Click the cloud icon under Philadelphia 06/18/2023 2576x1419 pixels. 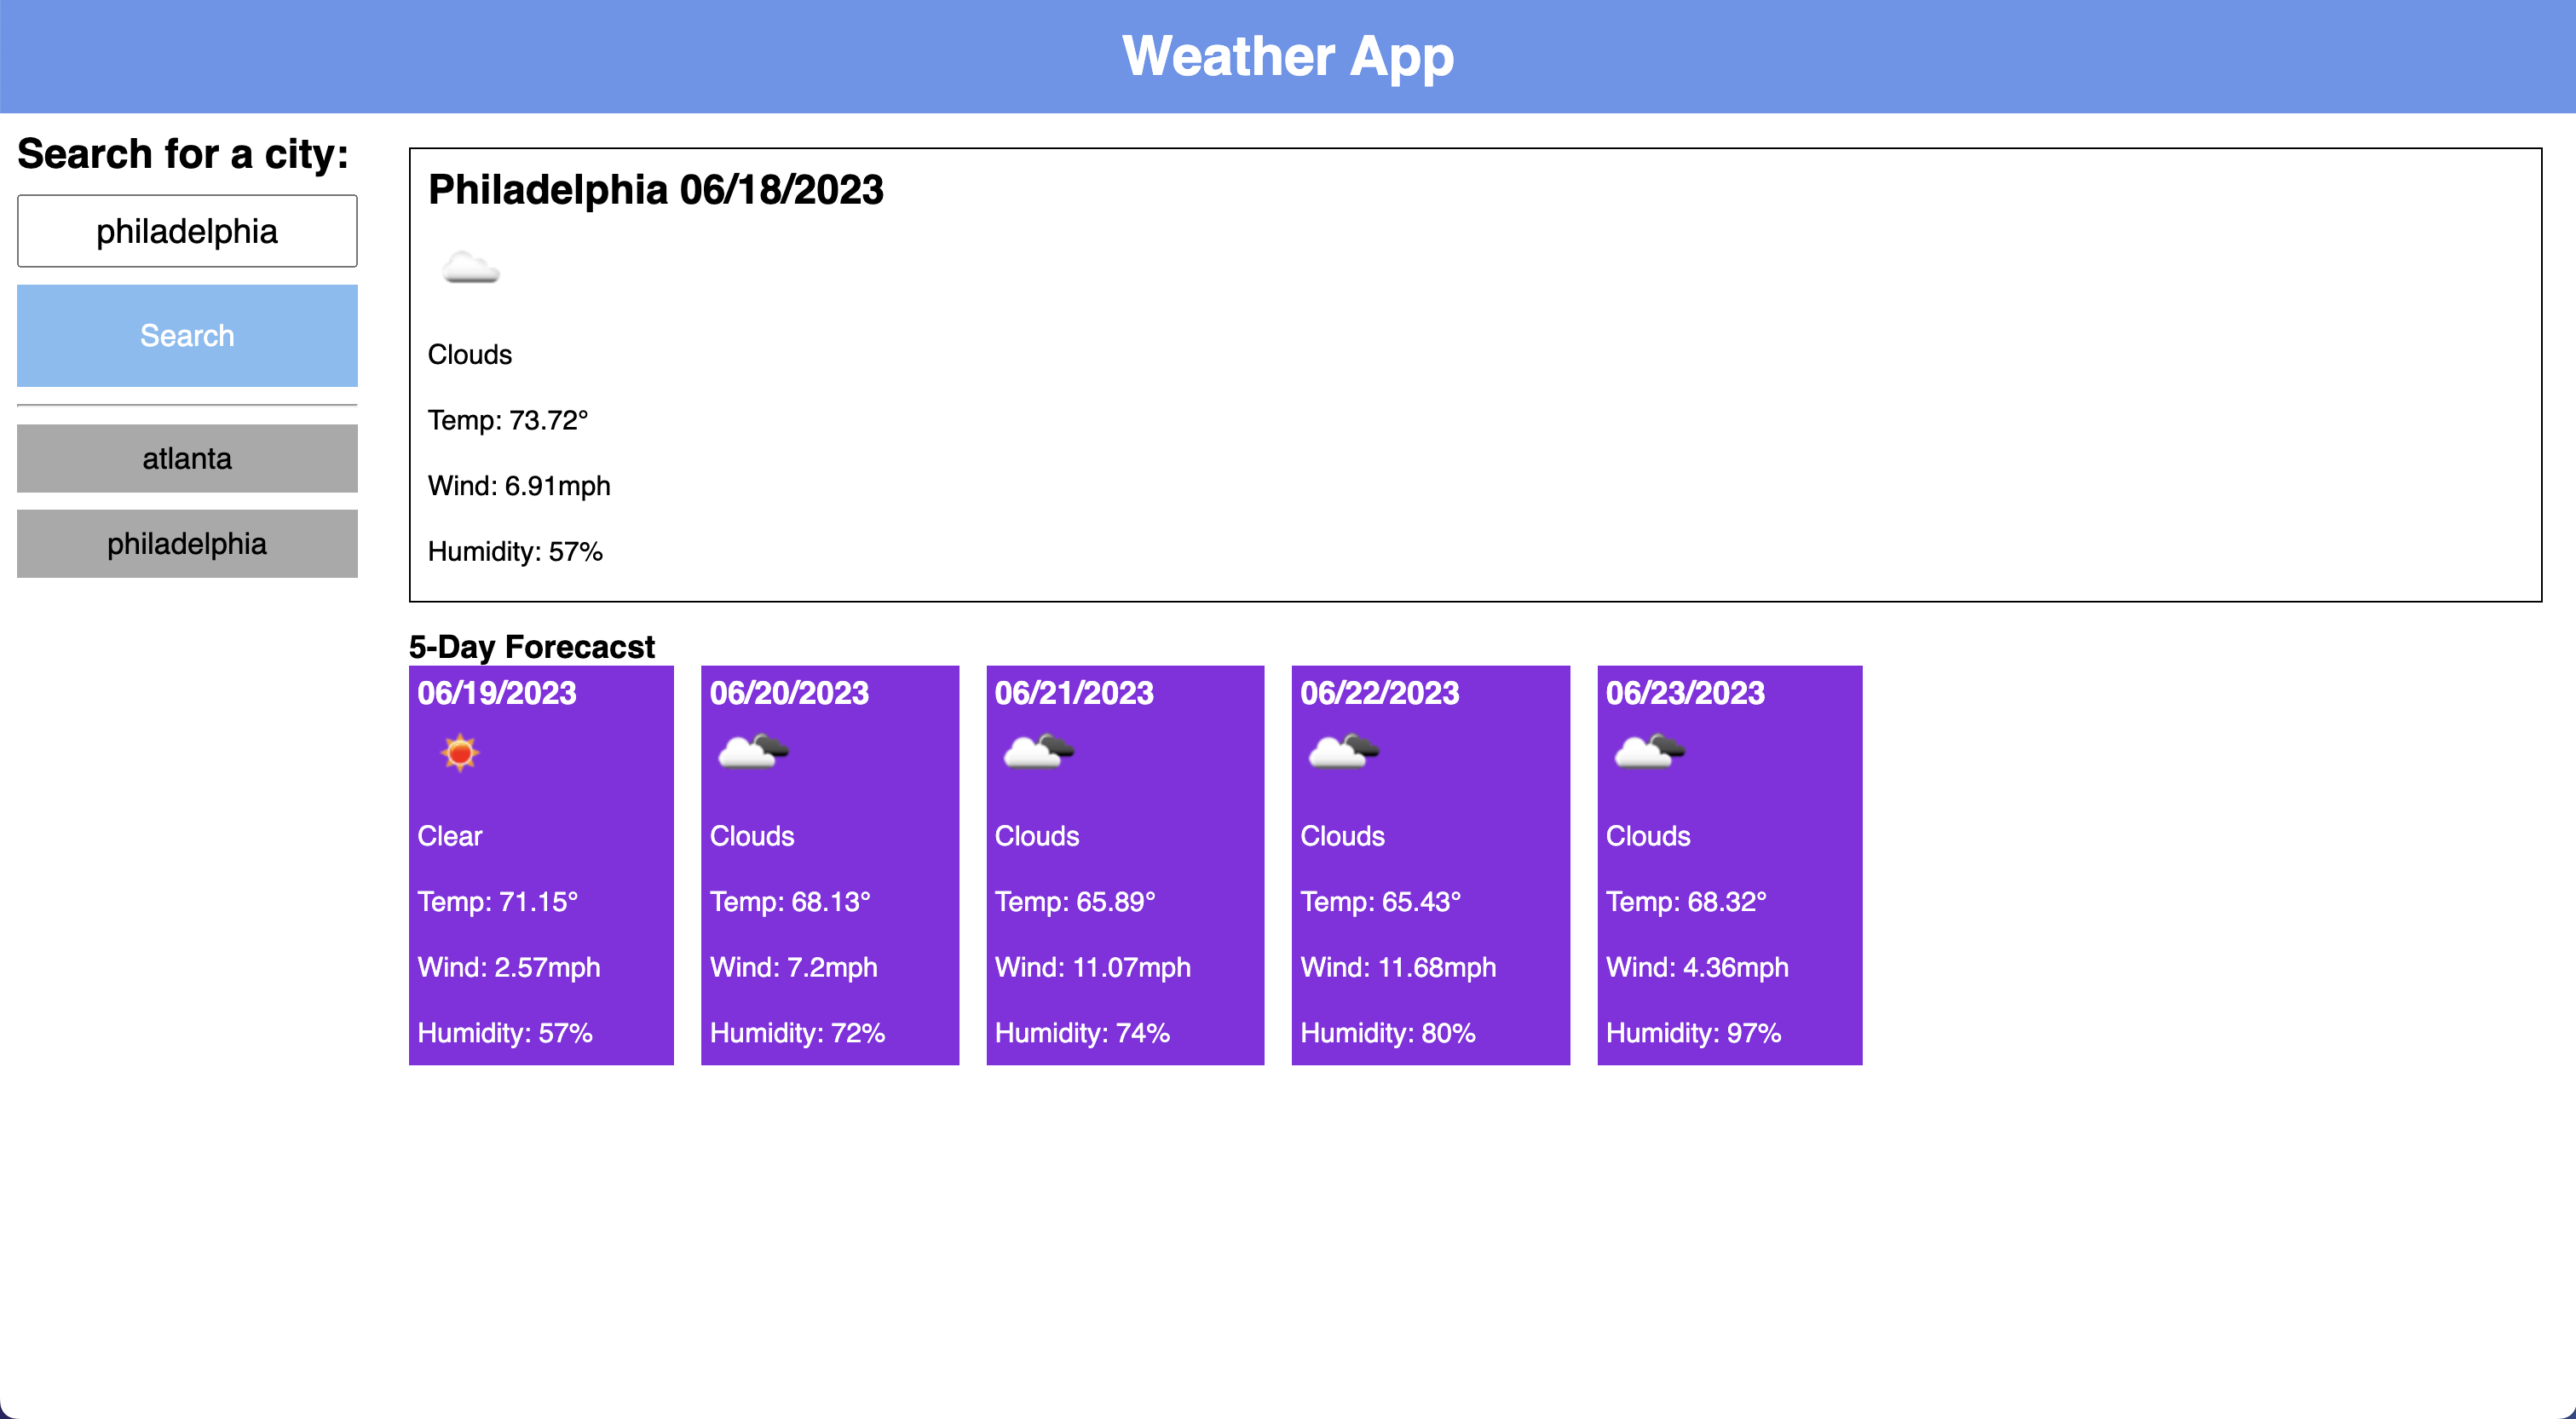coord(470,268)
